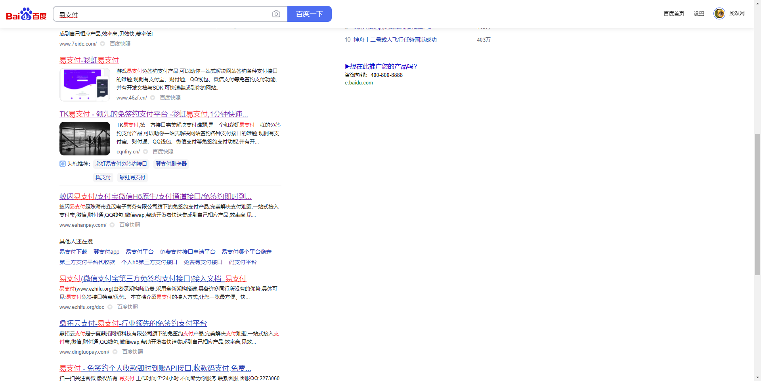Open the www.dingtuopay.com URL

84,352
